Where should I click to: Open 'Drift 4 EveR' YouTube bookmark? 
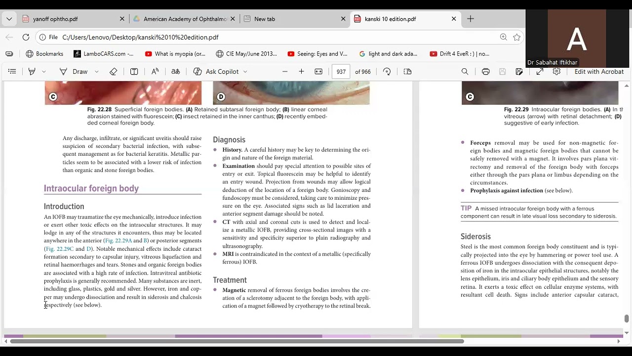tap(460, 54)
